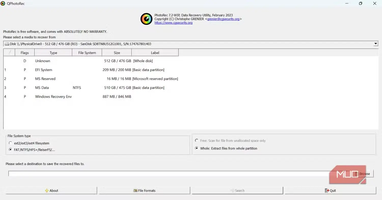The height and width of the screenshot is (200, 382).
Task: Select the Windows Recovery Env partition row
Action: (191, 96)
